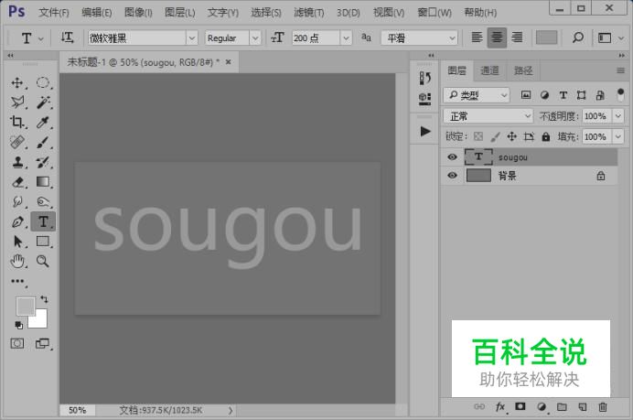Open the 滤镜(T) menu
This screenshot has width=633, height=420.
point(309,13)
